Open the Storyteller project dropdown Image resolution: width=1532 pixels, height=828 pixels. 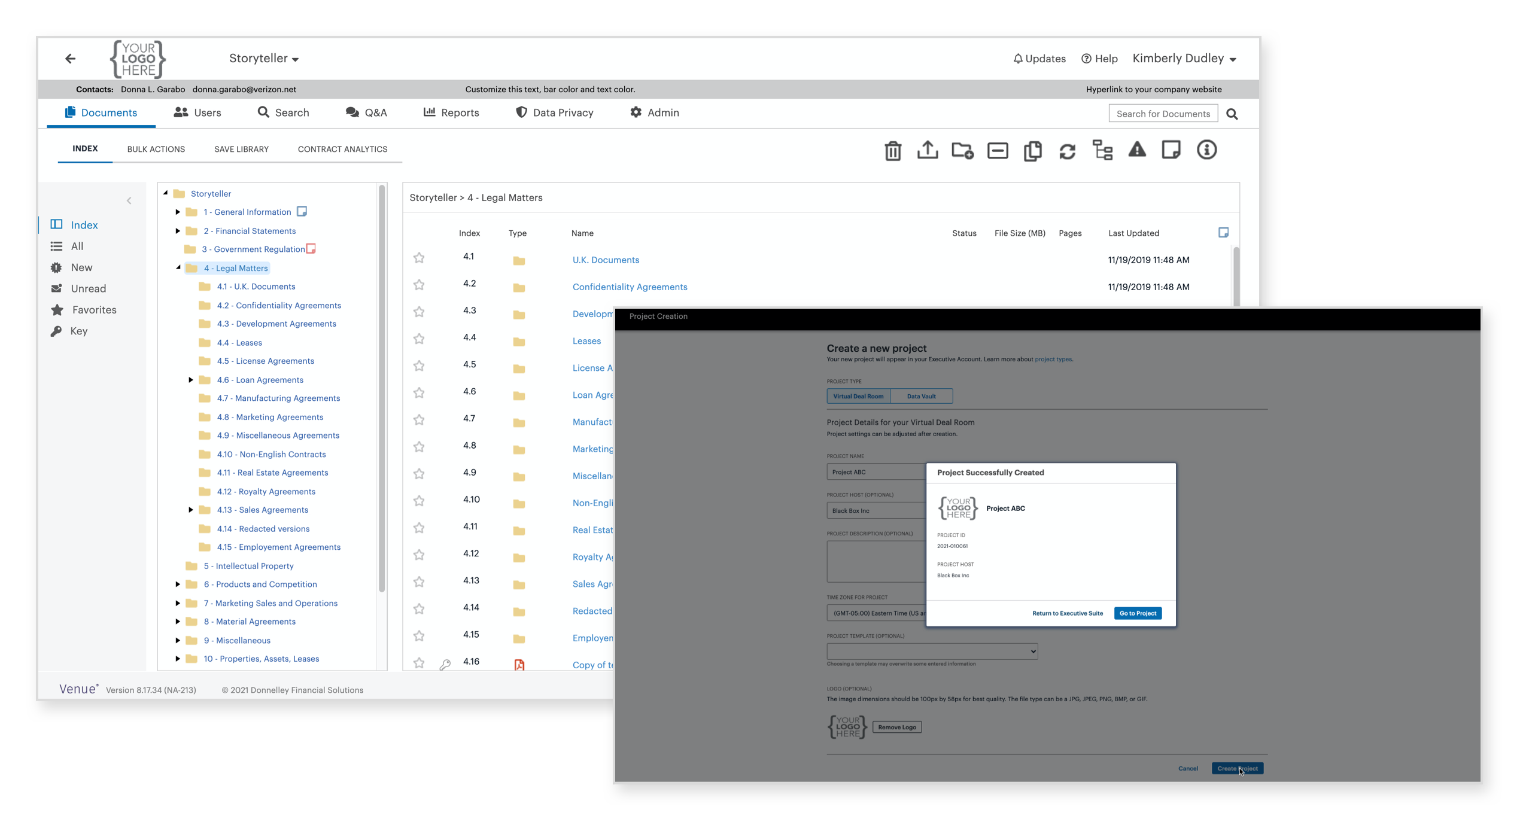coord(264,59)
